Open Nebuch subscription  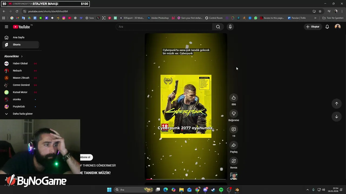pos(21,71)
